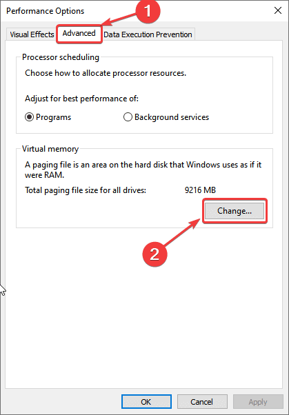
Task: Click the red number 2 badge
Action: pos(155,254)
